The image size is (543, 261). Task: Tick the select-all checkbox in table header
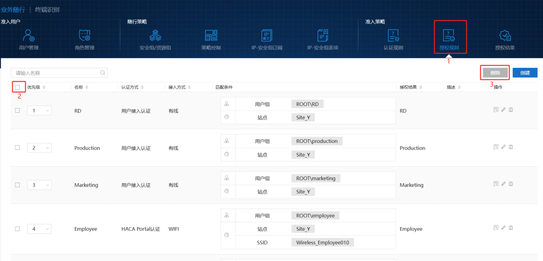[17, 87]
